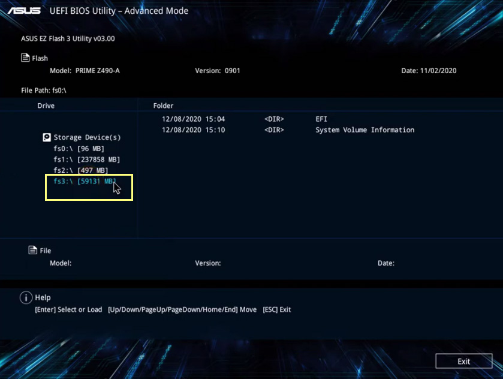Click the Date: 11/02/2020 text

[429, 71]
